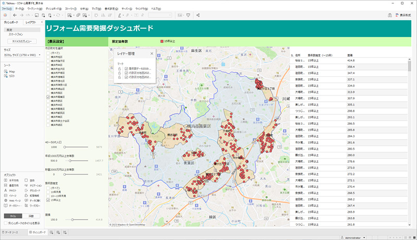The image size is (417, 240).
Task: Open the dropdown arrow next to new worksheet icon
Action: pyautogui.click(x=73, y=16)
